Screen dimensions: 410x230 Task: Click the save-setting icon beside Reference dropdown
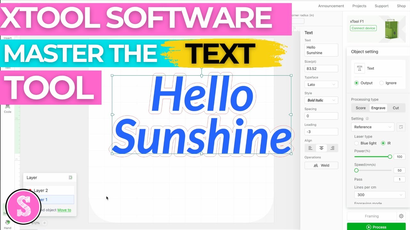400,127
